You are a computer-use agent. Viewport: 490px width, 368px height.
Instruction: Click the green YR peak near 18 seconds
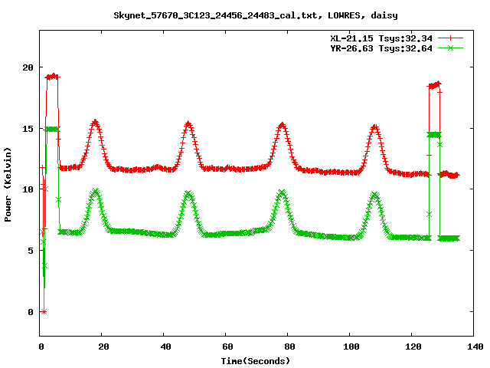[x=95, y=192]
